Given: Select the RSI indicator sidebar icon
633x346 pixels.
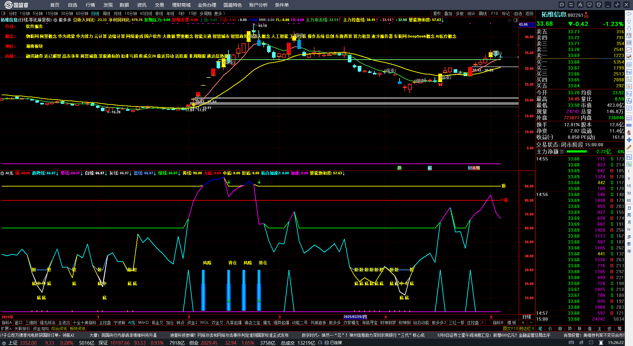Looking at the screenshot, I should pos(629,125).
